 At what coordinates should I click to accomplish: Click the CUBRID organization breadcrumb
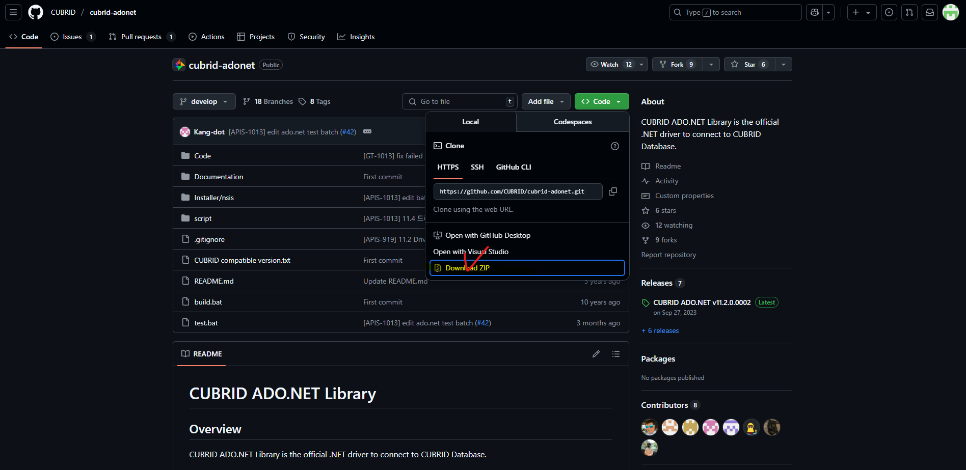[63, 12]
